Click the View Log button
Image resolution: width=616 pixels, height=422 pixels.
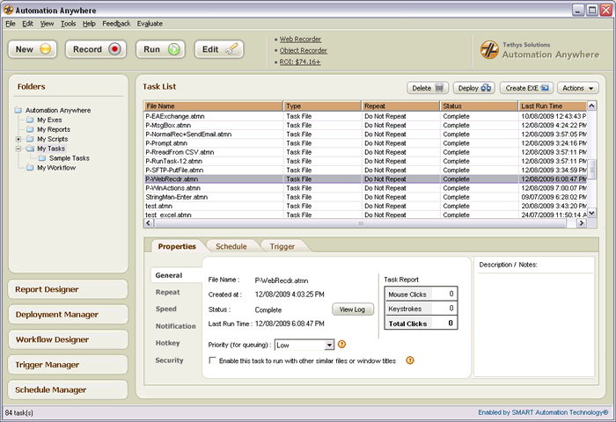pyautogui.click(x=352, y=309)
